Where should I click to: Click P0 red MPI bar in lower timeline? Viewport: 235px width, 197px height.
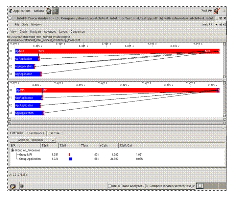point(130,90)
